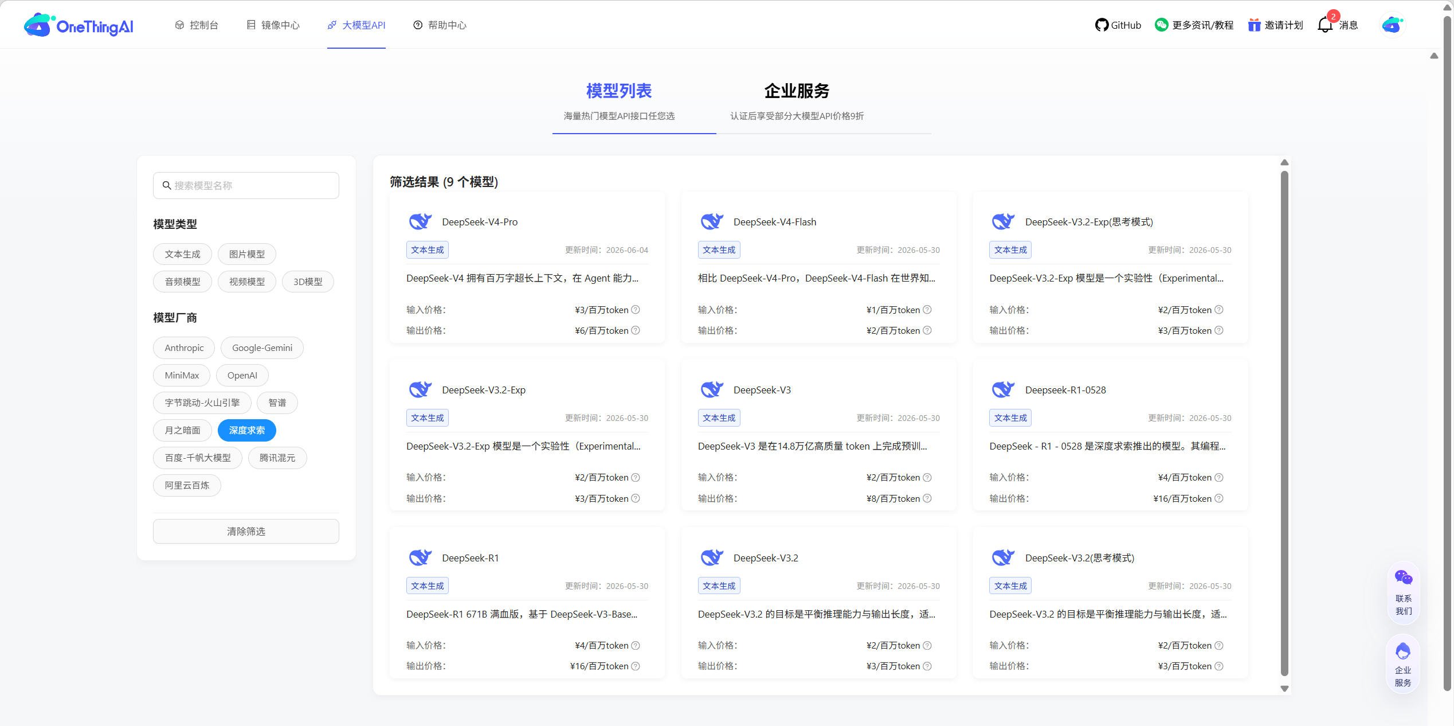Click the model list scrollbar down arrow
This screenshot has height=726, width=1454.
(x=1284, y=689)
